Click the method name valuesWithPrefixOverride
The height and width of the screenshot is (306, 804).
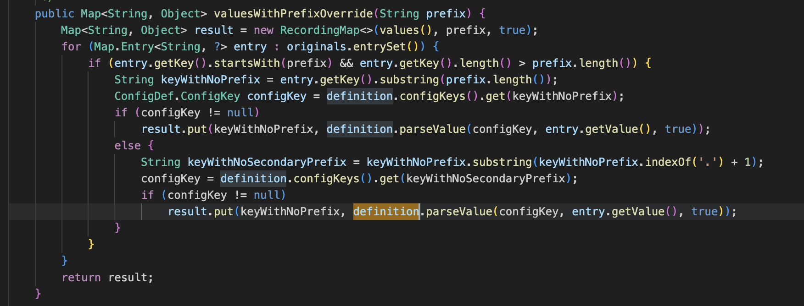coord(293,14)
